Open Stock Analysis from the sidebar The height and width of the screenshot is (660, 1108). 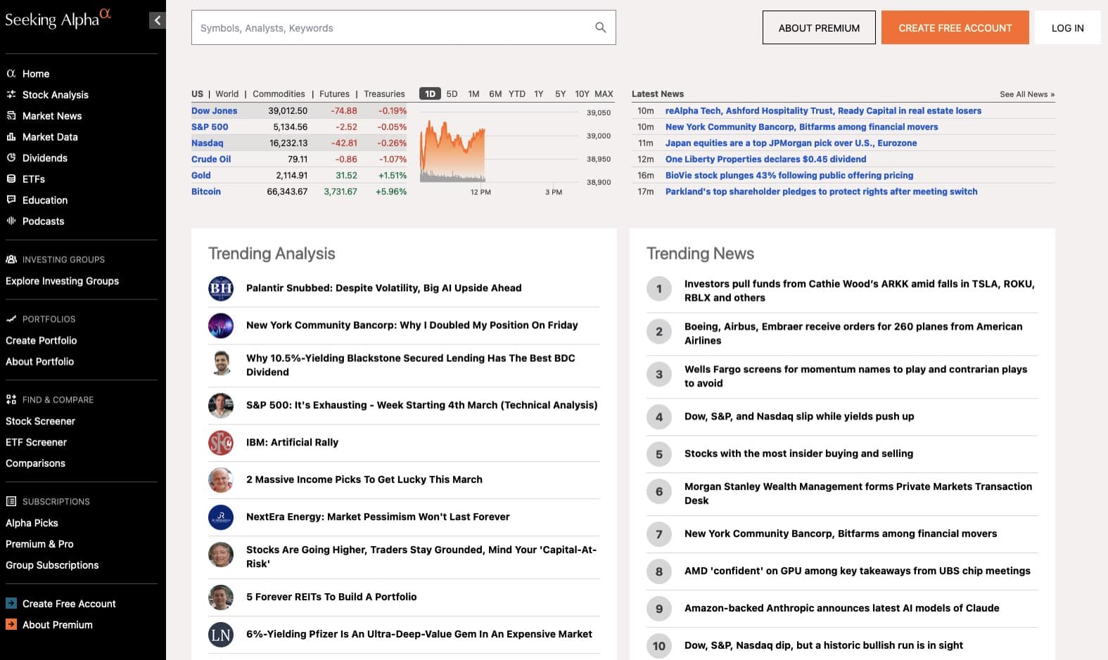click(55, 95)
